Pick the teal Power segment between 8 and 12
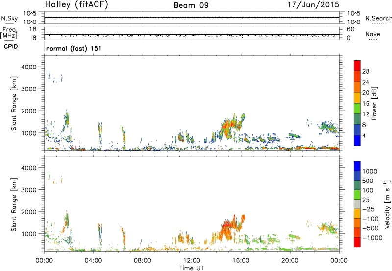 pos(357,119)
